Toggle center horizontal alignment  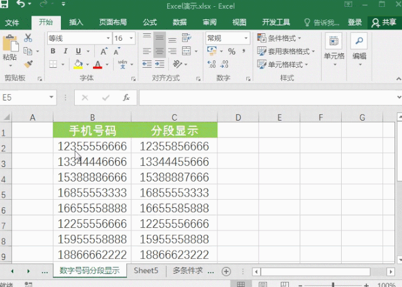pyautogui.click(x=160, y=51)
